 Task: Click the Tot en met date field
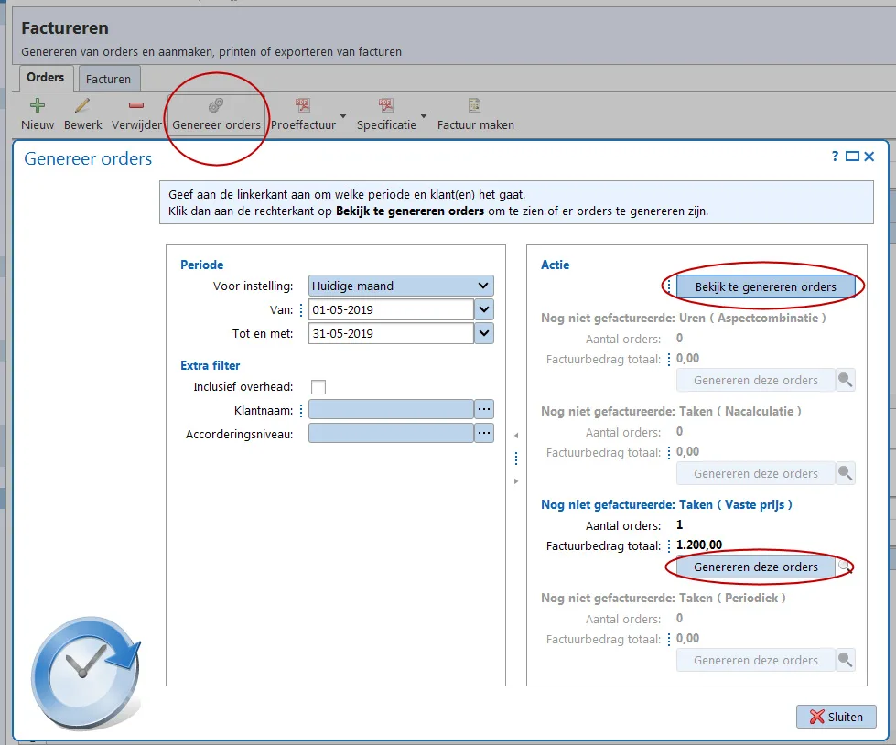[391, 334]
